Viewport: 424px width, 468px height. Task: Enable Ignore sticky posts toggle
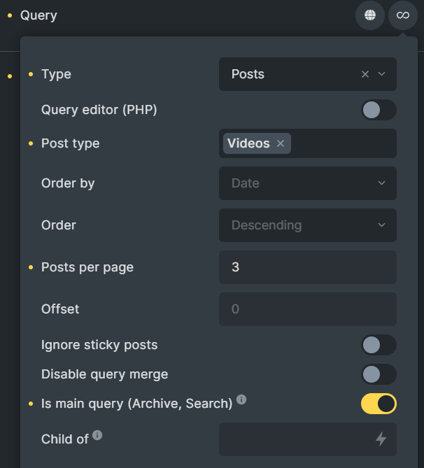(x=379, y=345)
